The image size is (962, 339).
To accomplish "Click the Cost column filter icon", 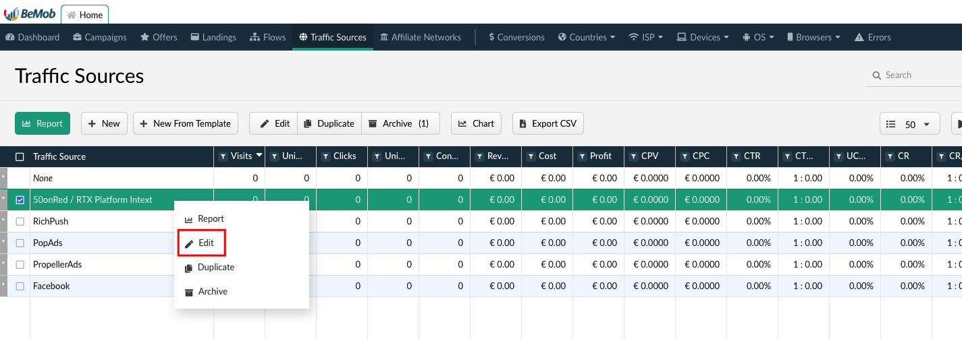I will tap(531, 156).
